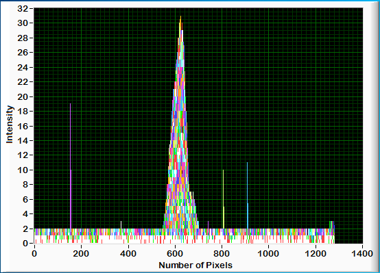Select the '14' Intensity axis label
The height and width of the screenshot is (273, 380).
tap(23, 140)
